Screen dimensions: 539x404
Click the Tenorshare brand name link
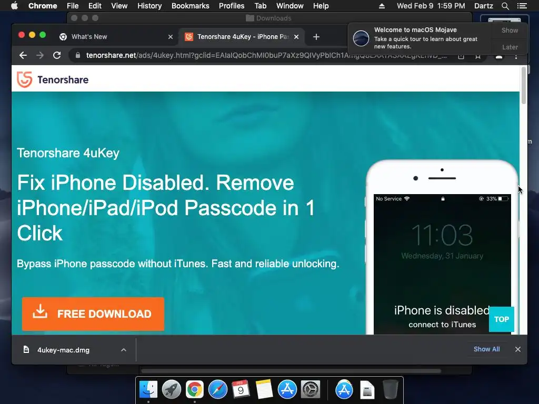coord(63,80)
